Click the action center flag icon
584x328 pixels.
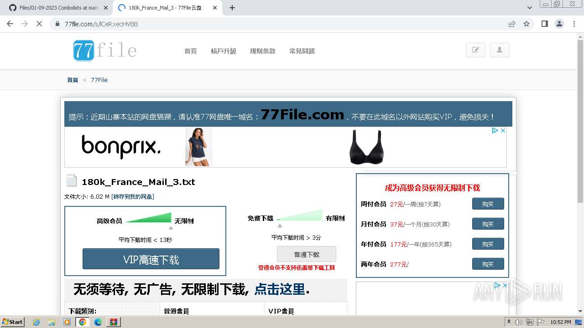541,322
